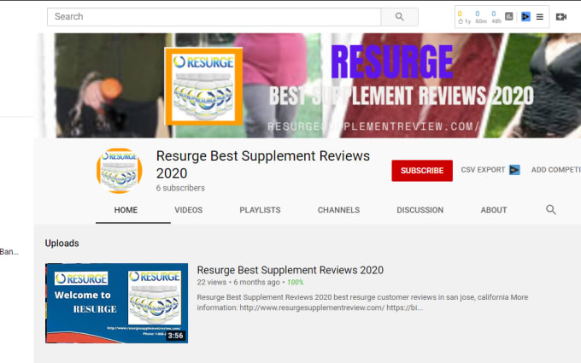Screen dimensions: 581x363
Task: Open the video titled Resurge Best Supplement Reviews 2020
Action: 290,270
